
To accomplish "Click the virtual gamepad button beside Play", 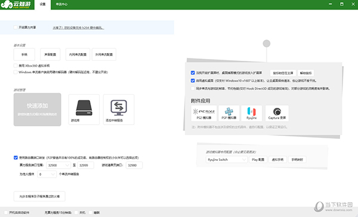I will (x=277, y=160).
